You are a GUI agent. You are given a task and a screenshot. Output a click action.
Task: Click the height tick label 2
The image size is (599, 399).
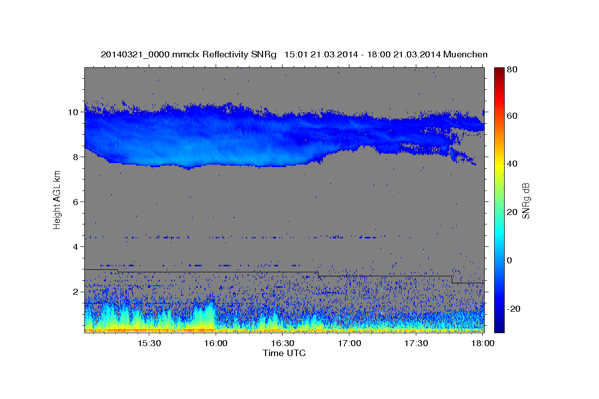click(x=76, y=291)
